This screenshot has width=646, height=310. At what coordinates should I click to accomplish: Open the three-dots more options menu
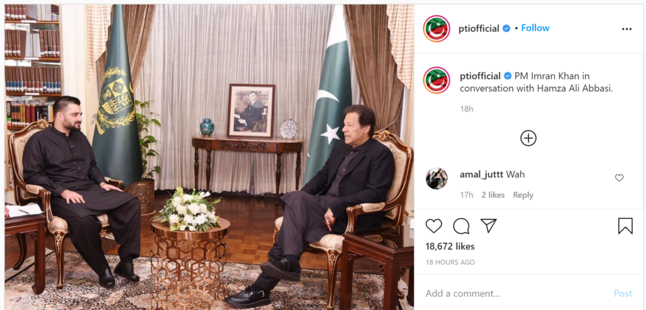click(626, 29)
